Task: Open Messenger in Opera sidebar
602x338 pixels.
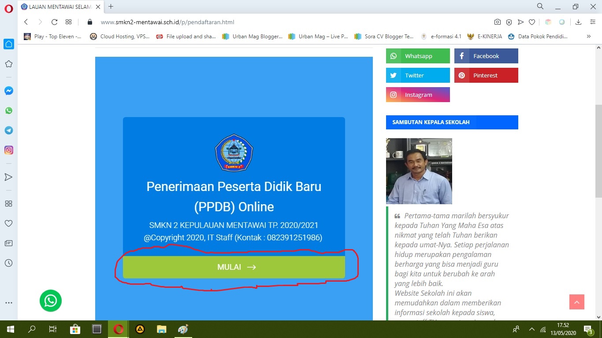Action: pos(8,91)
